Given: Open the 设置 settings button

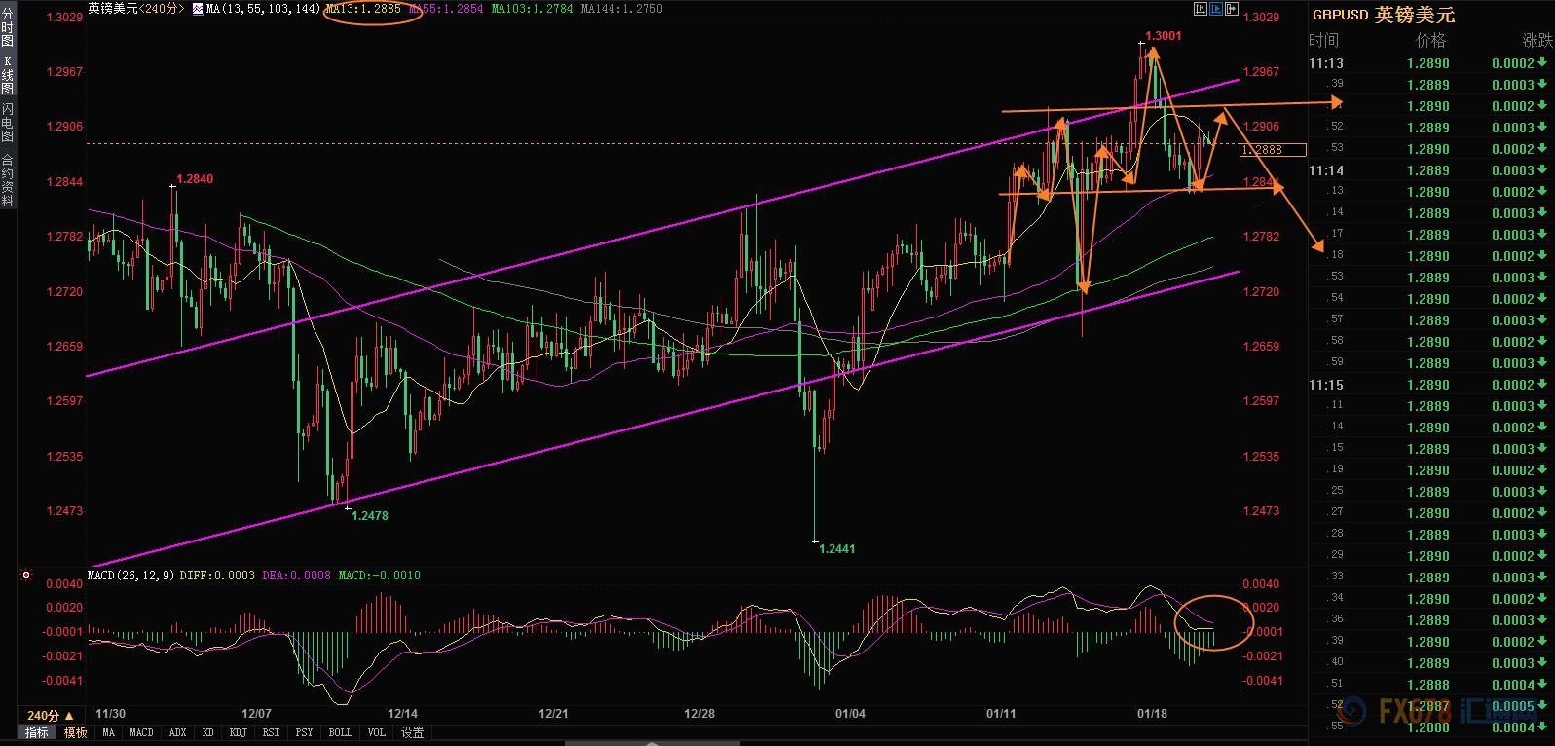Looking at the screenshot, I should tap(413, 732).
